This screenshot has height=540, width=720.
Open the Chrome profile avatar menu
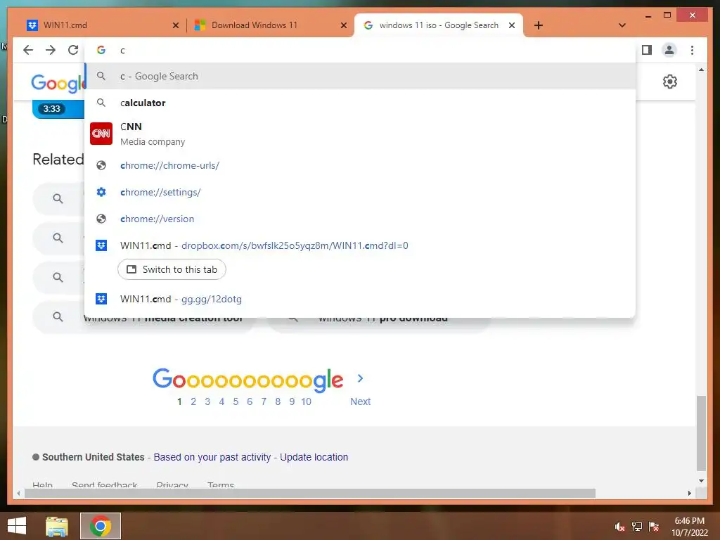click(669, 50)
